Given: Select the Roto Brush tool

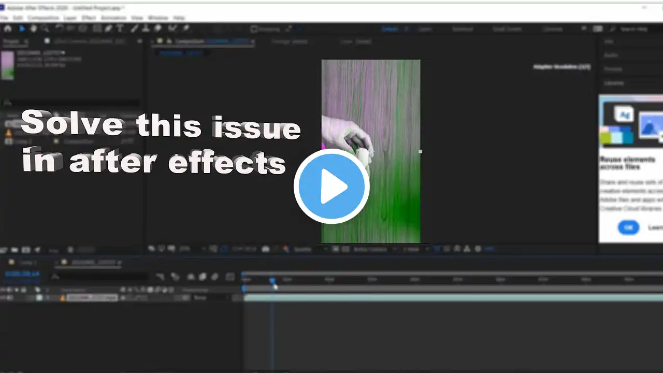Looking at the screenshot, I should click(172, 29).
